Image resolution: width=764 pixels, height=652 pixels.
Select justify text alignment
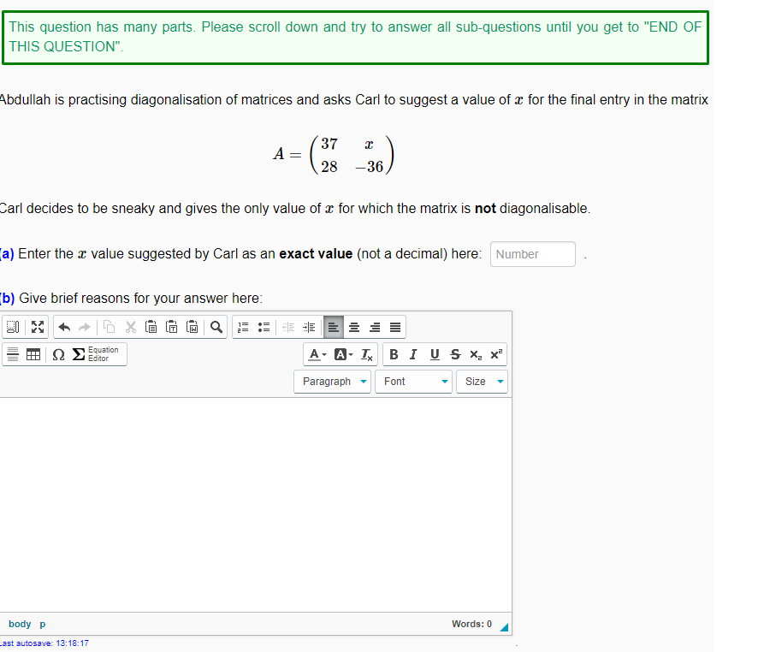(x=395, y=326)
